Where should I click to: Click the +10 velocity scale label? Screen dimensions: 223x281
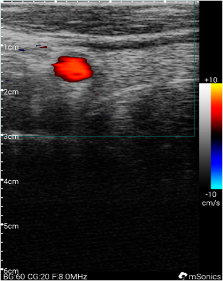point(211,80)
